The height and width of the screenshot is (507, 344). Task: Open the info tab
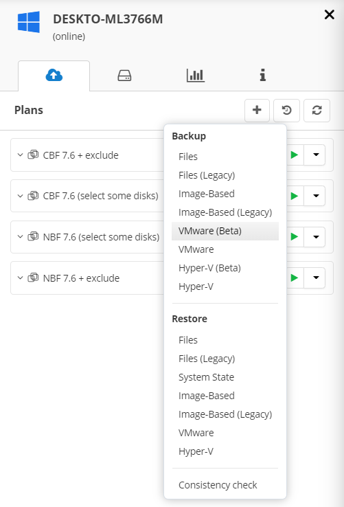[262, 76]
